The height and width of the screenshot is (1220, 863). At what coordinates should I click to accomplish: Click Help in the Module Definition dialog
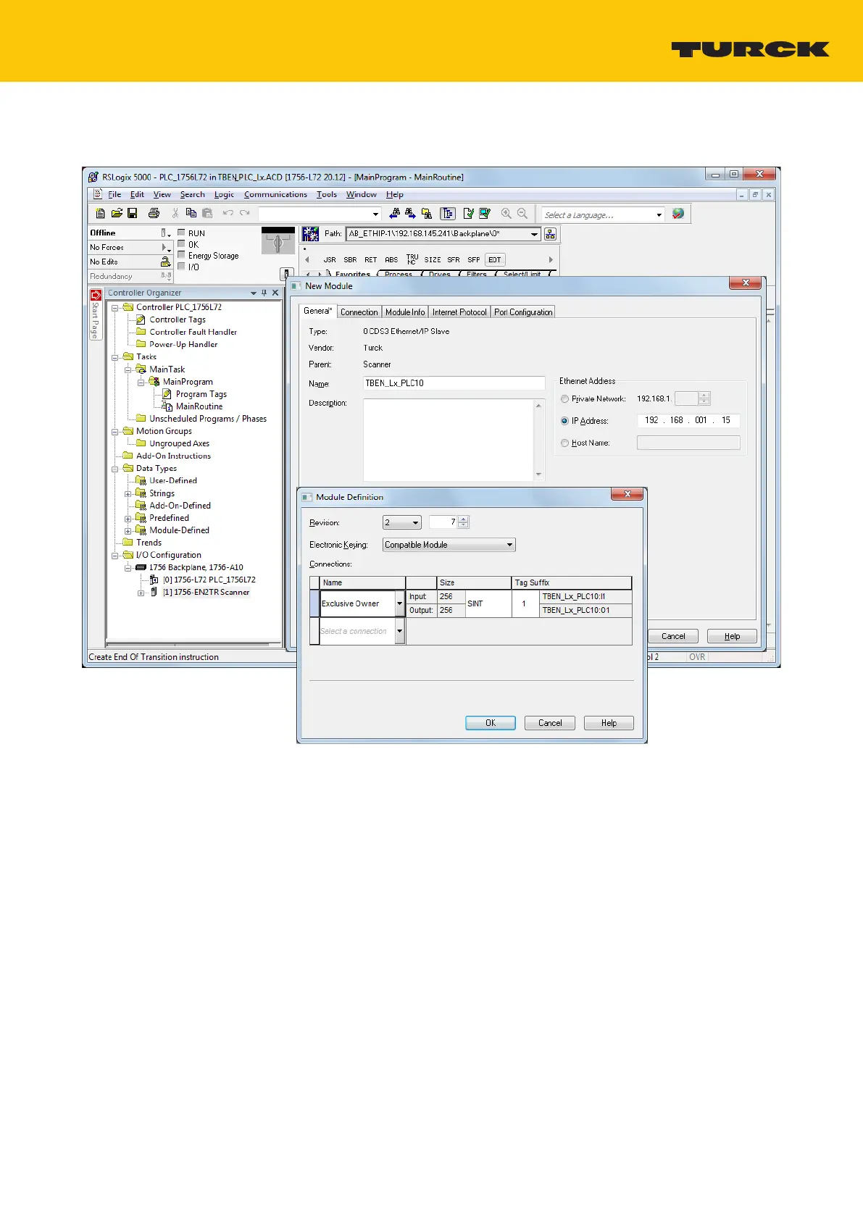coord(609,723)
